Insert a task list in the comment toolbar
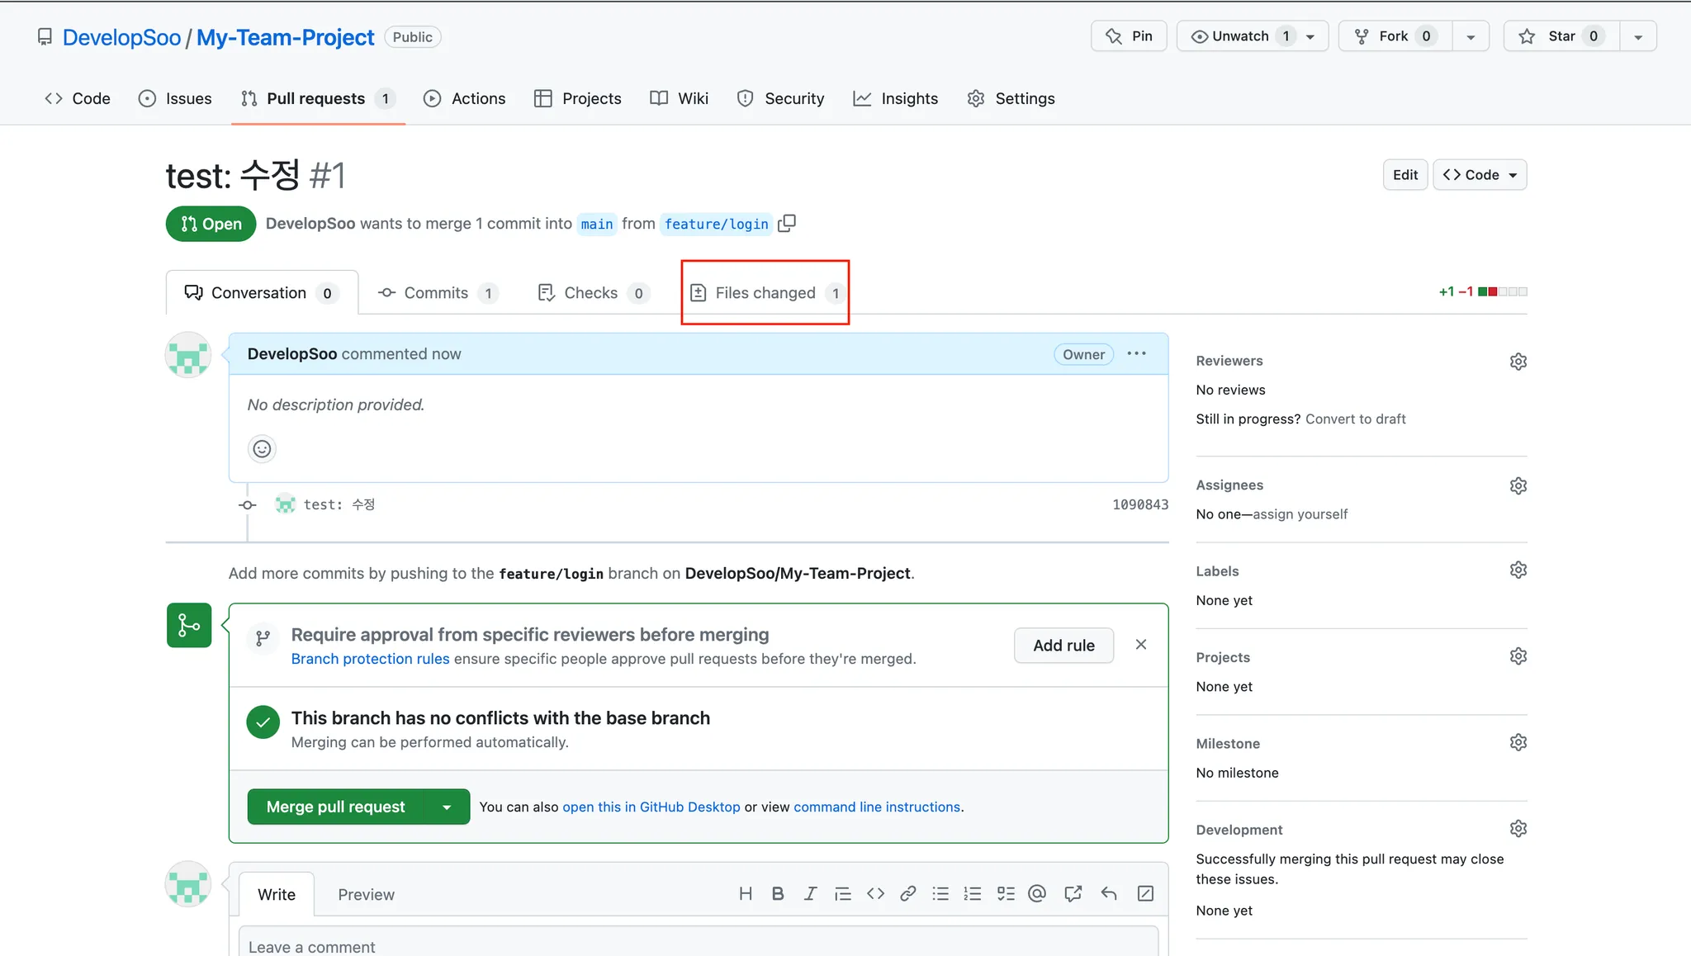Screen dimensions: 1691x956 [1005, 893]
